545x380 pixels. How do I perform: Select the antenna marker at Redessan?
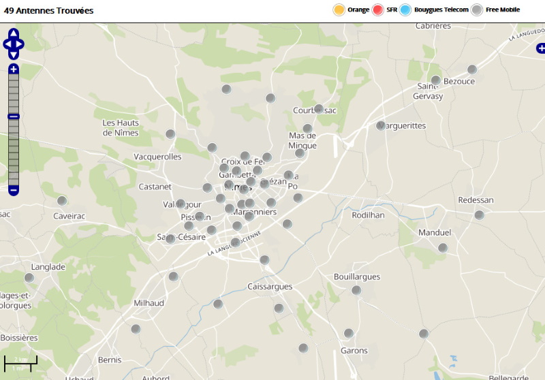click(479, 215)
